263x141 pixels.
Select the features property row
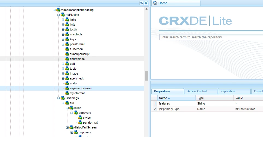point(207,103)
